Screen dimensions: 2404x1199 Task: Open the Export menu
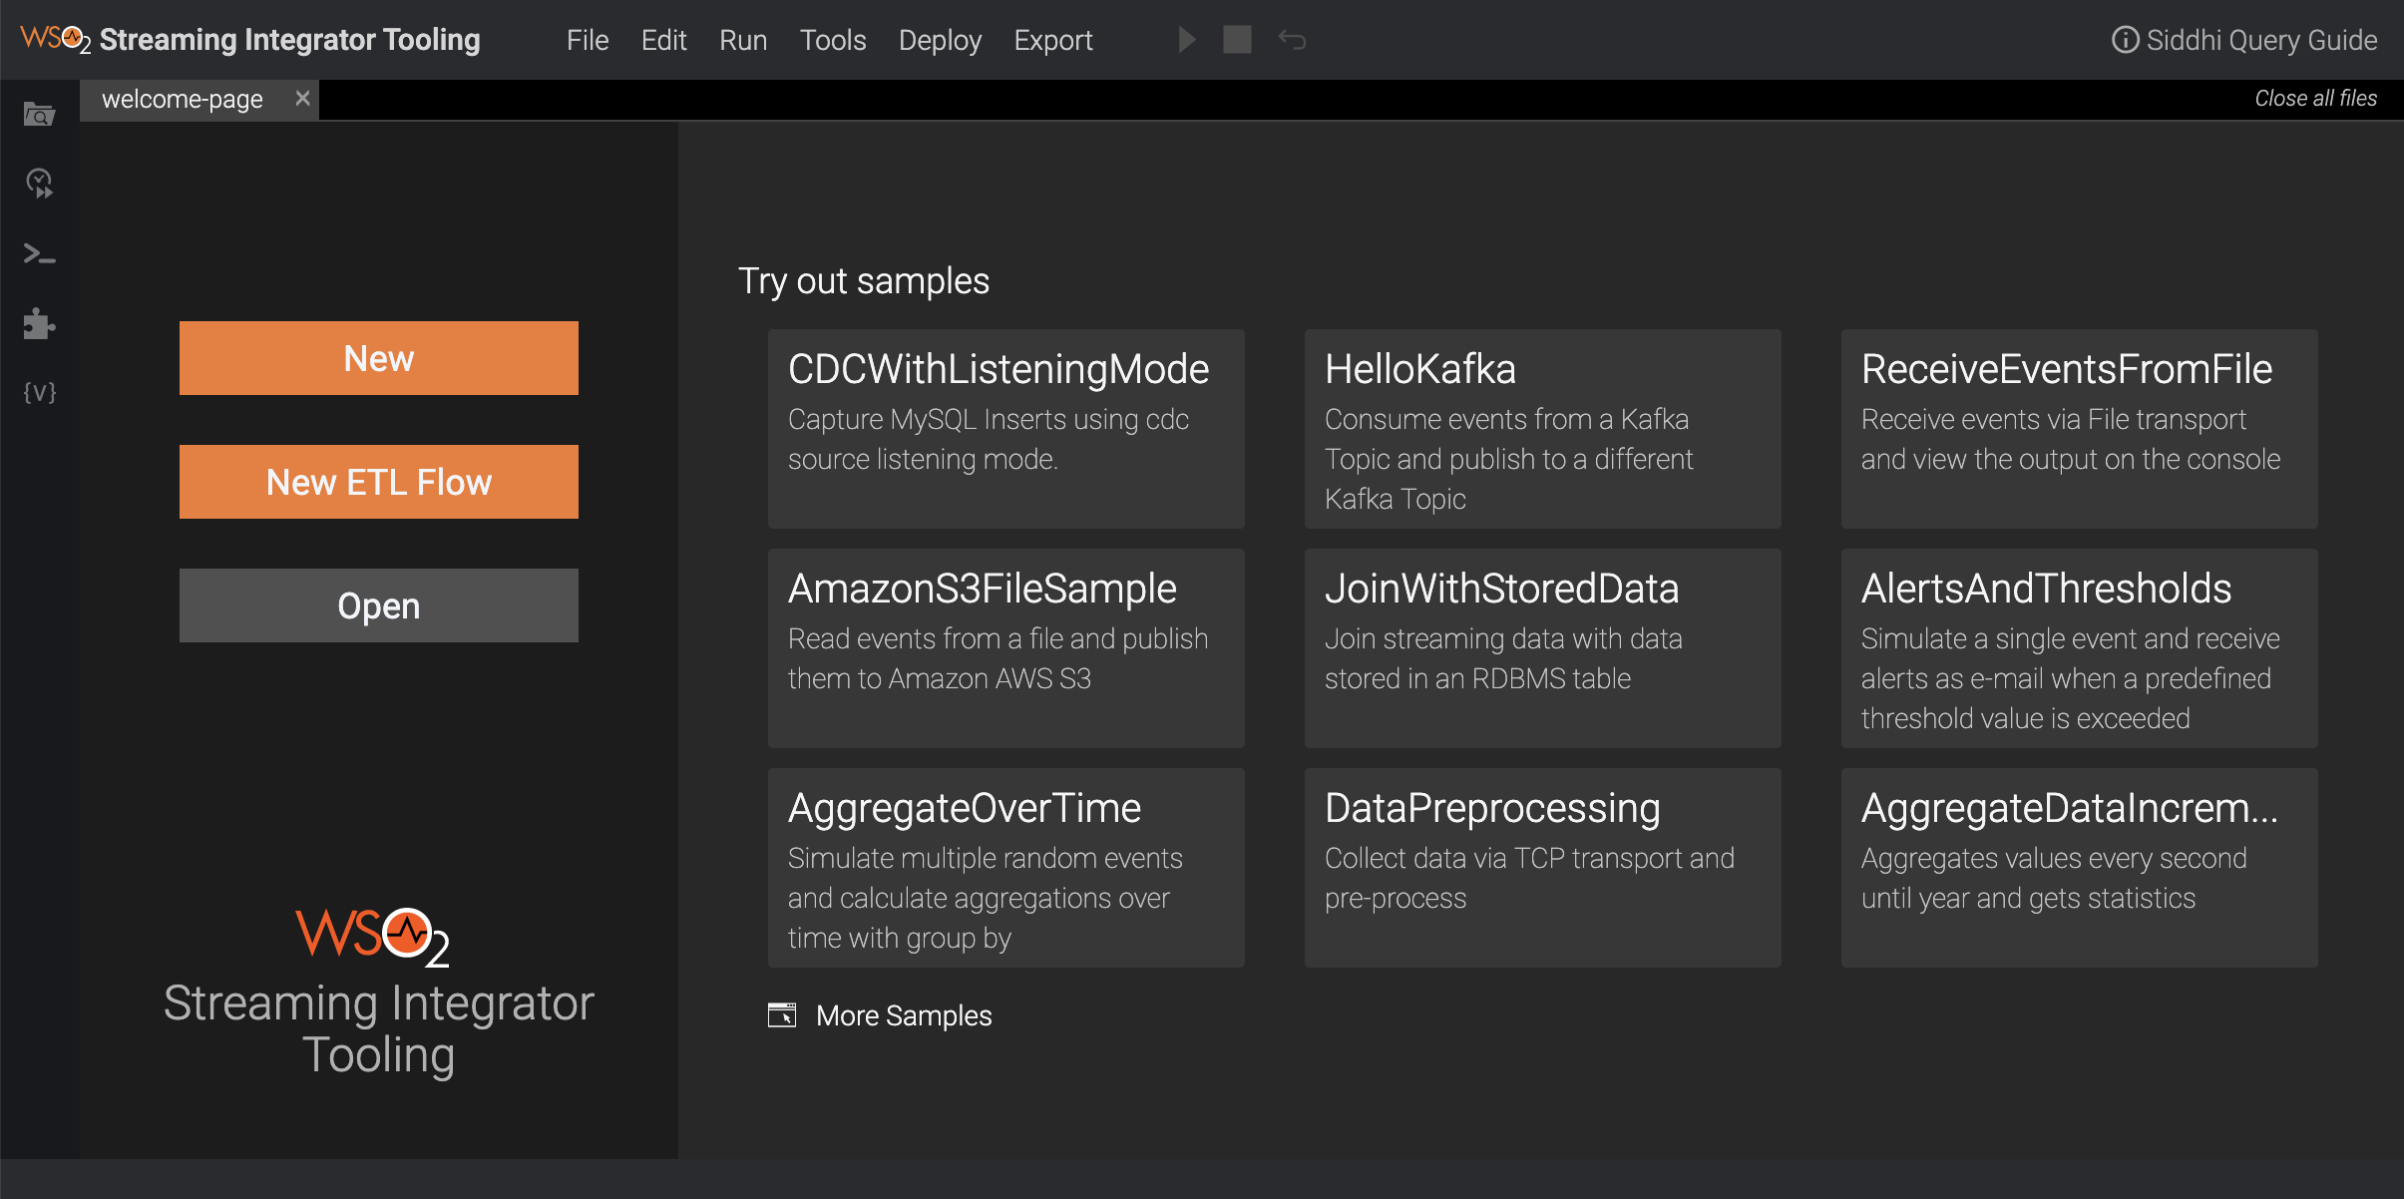pos(1053,40)
